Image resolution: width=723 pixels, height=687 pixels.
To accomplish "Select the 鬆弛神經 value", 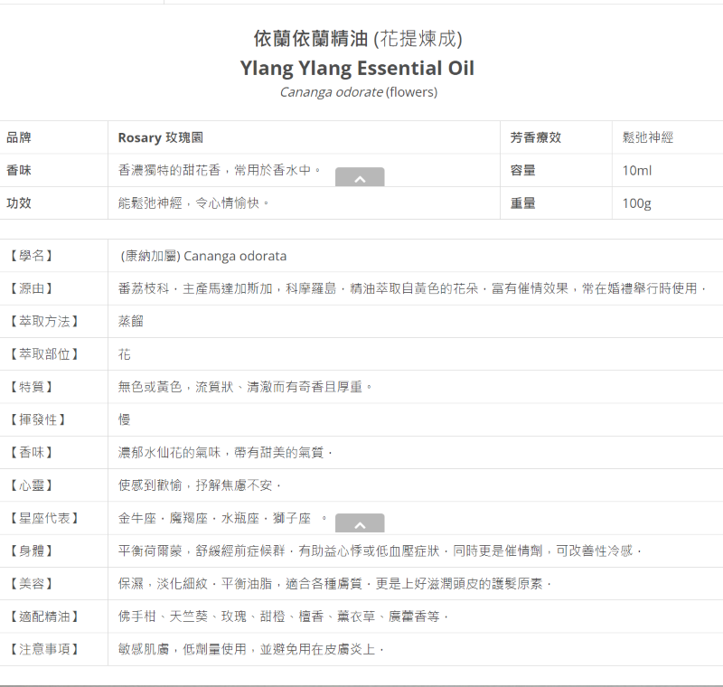I will pos(647,137).
